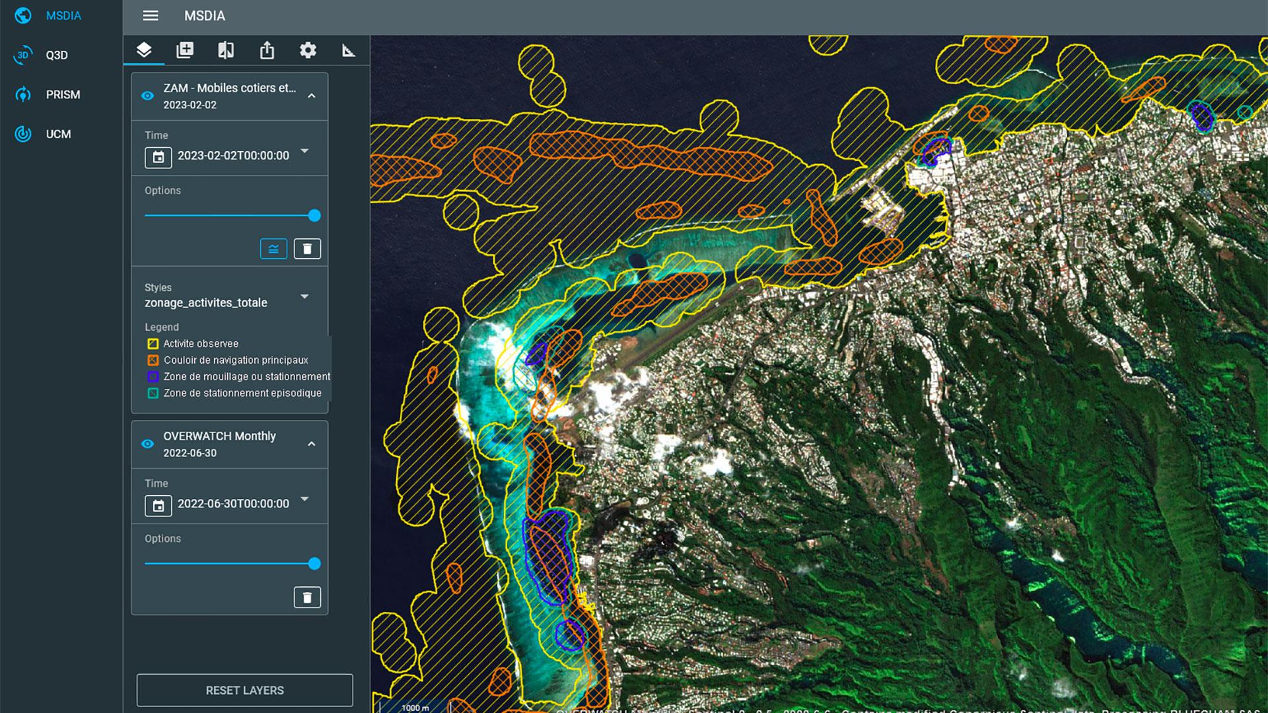Toggle the ZAM layer styles/legend button
Screen dimensions: 1268x713
click(x=273, y=249)
